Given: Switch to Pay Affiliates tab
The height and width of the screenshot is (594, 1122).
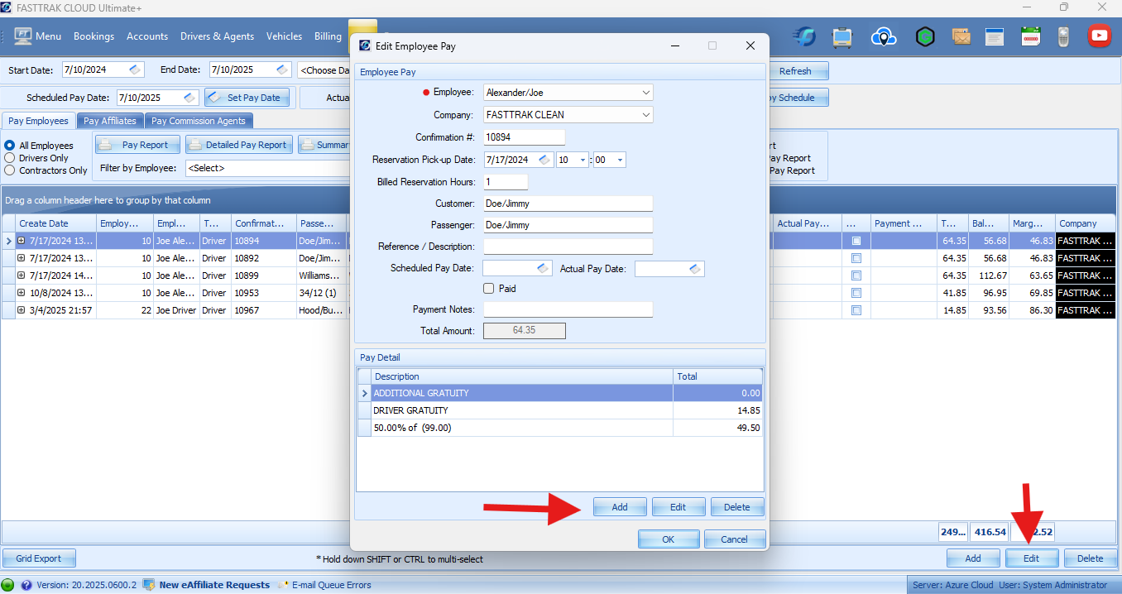Looking at the screenshot, I should (x=110, y=121).
